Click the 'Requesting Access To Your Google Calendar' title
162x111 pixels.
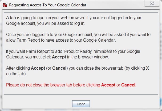pyautogui.click(x=48, y=5)
